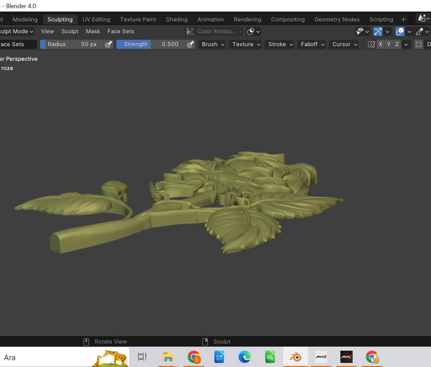
Task: Open the rightmost Chrome taskbar icon
Action: pyautogui.click(x=372, y=357)
